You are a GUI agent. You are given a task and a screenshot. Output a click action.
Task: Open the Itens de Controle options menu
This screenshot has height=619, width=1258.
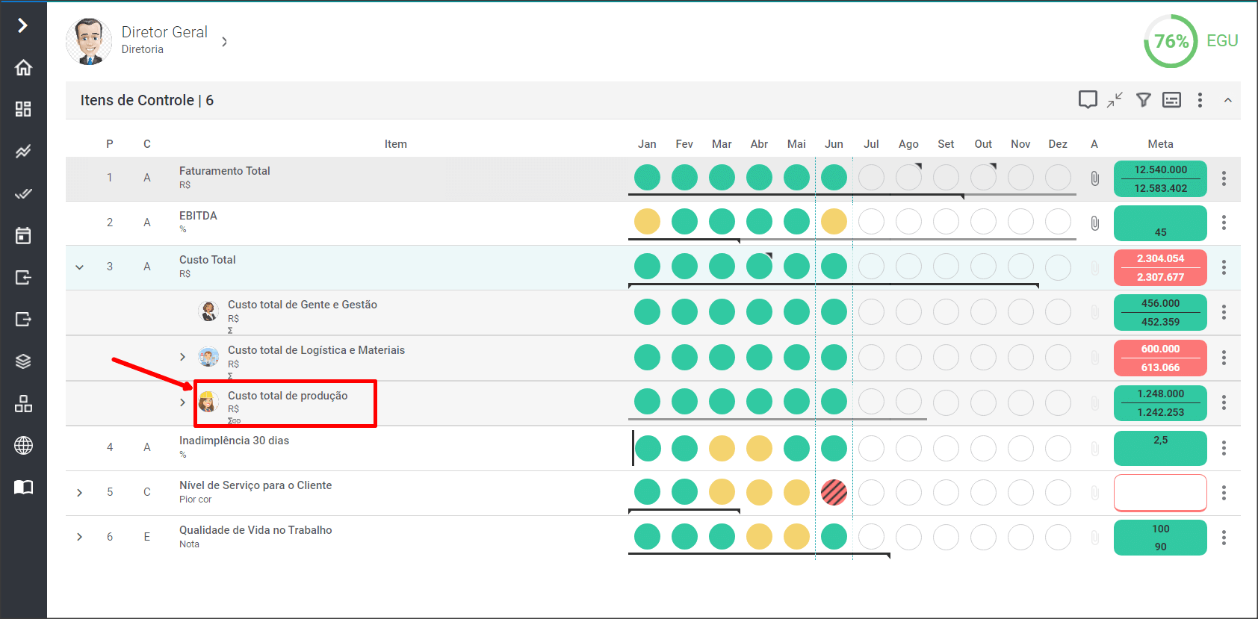1200,100
